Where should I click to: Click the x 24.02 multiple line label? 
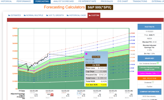click(x=132, y=33)
